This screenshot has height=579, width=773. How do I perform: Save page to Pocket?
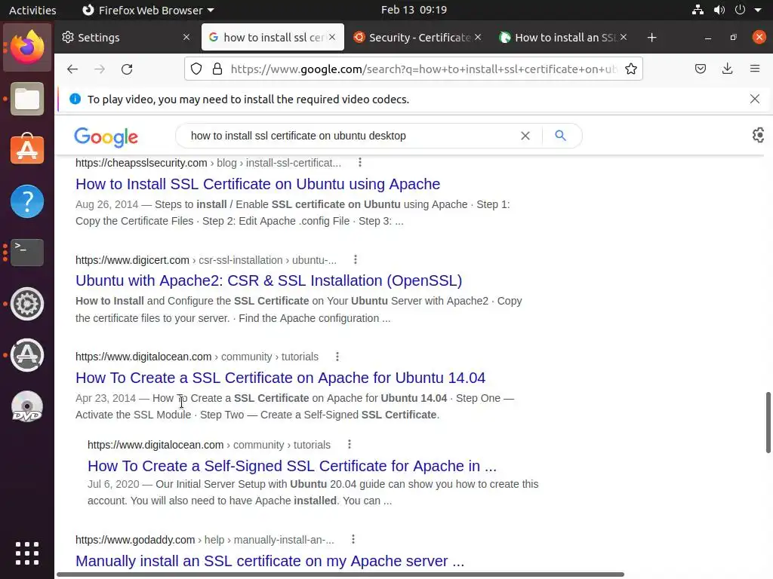coord(700,69)
